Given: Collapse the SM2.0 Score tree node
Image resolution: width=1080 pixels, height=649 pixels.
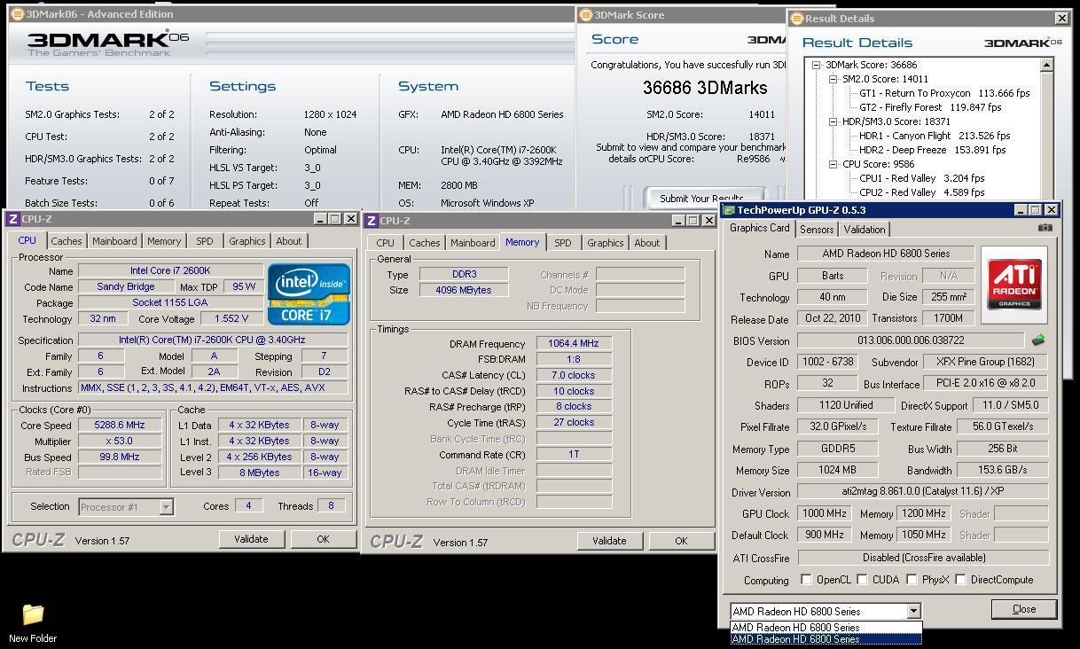Looking at the screenshot, I should point(833,79).
